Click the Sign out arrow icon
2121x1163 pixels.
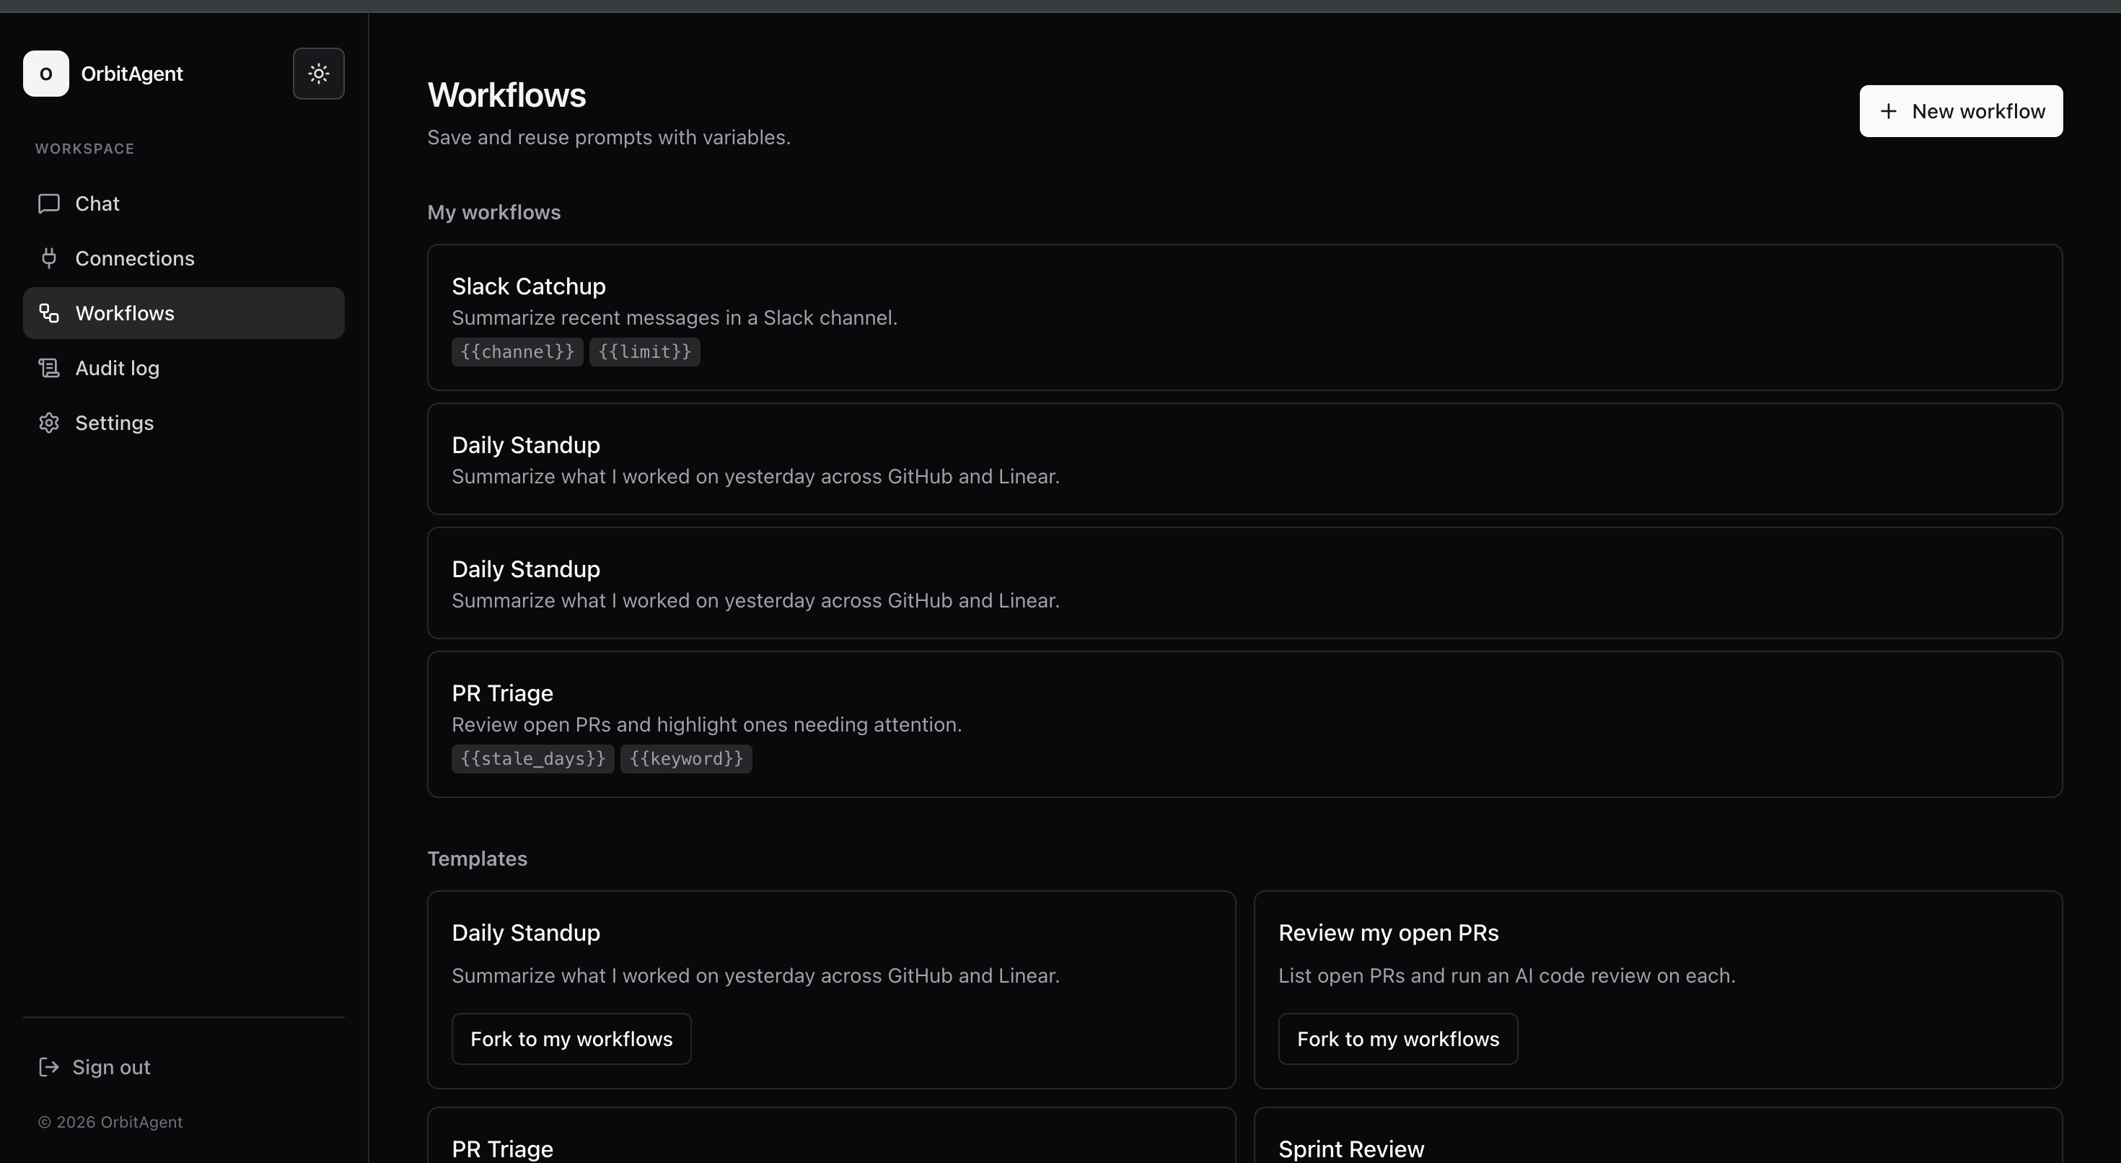48,1066
